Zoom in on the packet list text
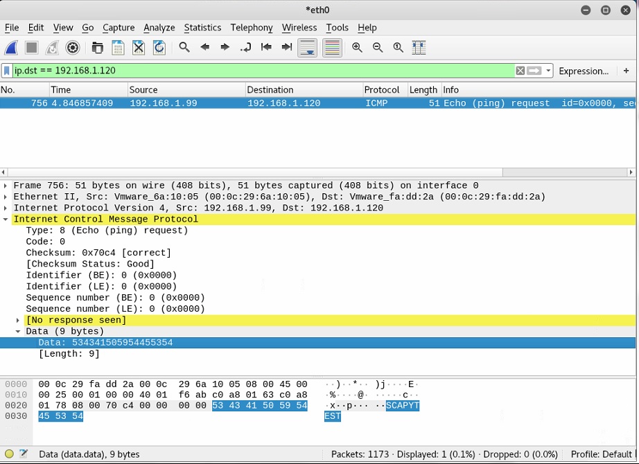The image size is (639, 464). click(x=357, y=47)
